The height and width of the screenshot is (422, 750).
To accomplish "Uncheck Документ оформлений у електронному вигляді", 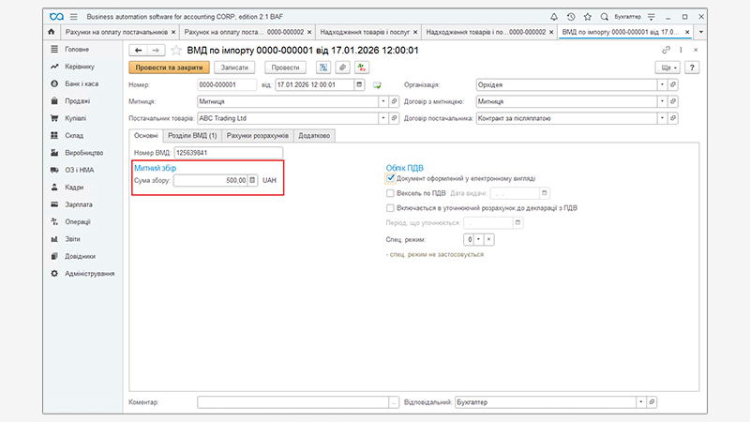I will [391, 178].
